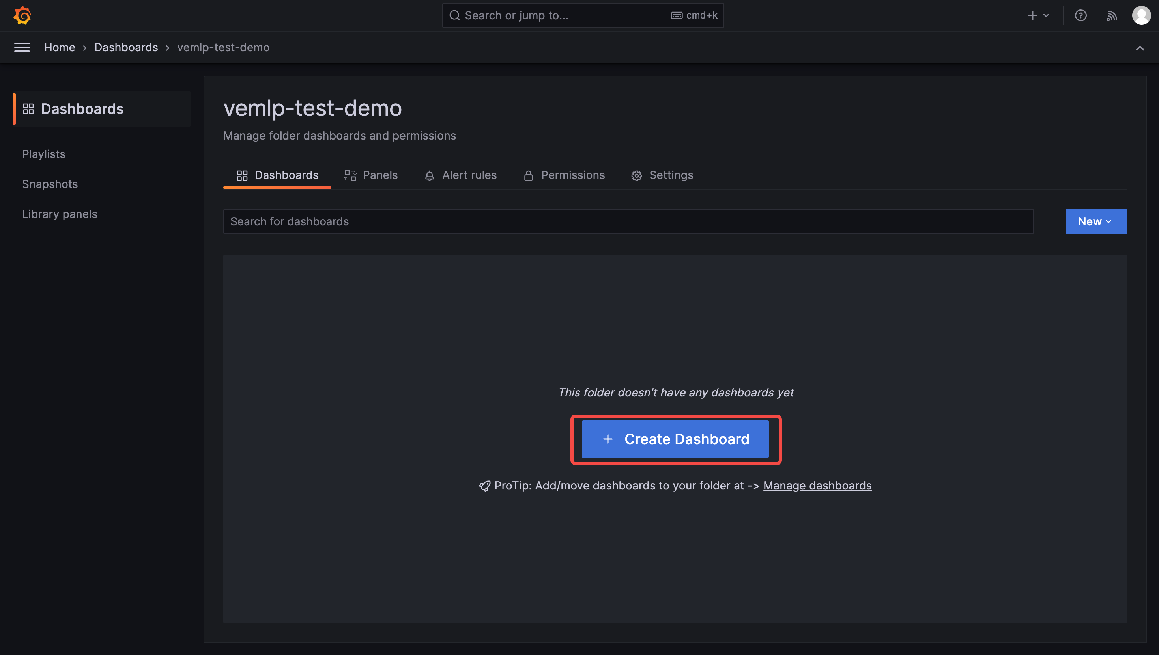The image size is (1159, 655).
Task: Open the user profile avatar
Action: pyautogui.click(x=1141, y=16)
